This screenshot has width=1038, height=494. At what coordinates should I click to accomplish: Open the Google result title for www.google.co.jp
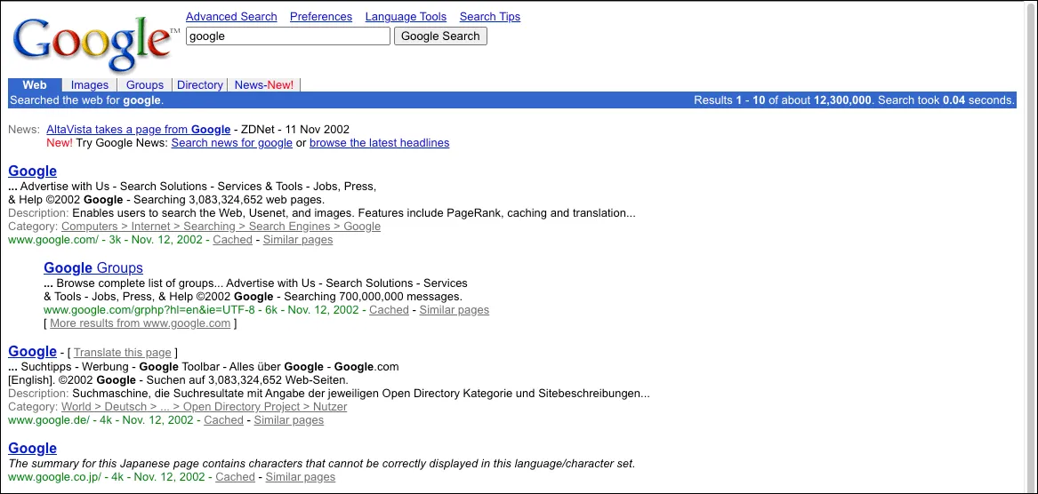[x=32, y=449]
